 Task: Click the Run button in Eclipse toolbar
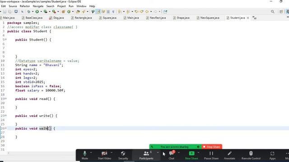[x=37, y=12]
